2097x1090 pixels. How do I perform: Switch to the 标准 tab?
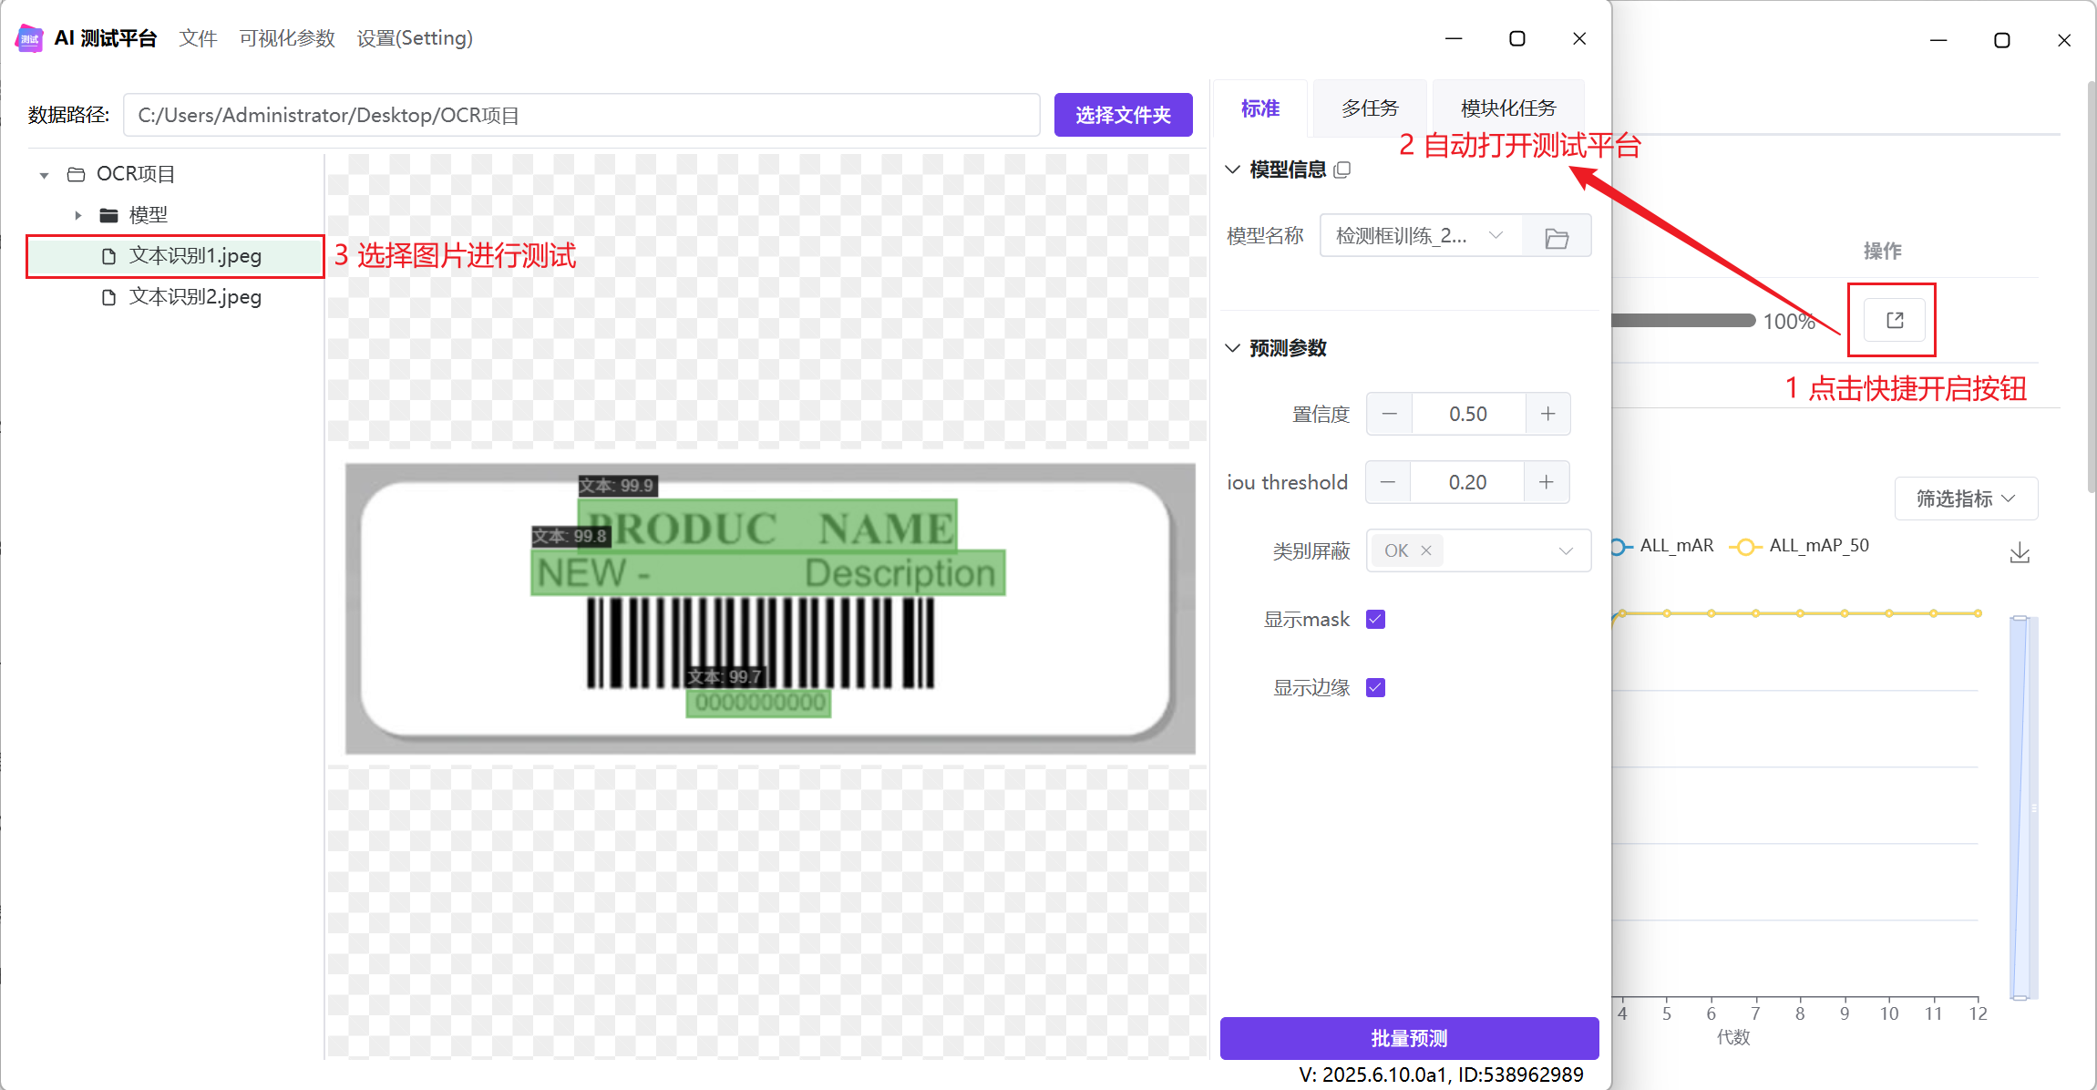pyautogui.click(x=1260, y=108)
